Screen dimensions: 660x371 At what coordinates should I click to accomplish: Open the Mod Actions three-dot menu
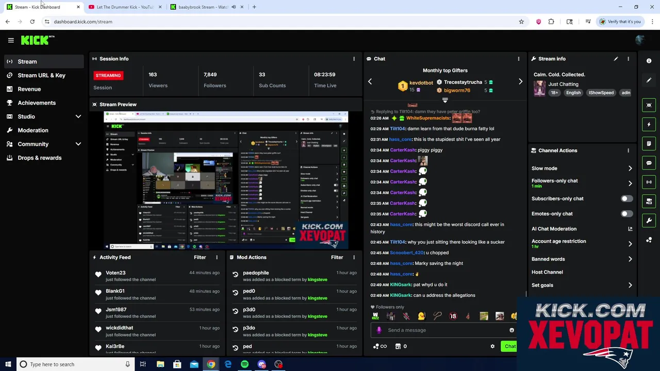[354, 257]
